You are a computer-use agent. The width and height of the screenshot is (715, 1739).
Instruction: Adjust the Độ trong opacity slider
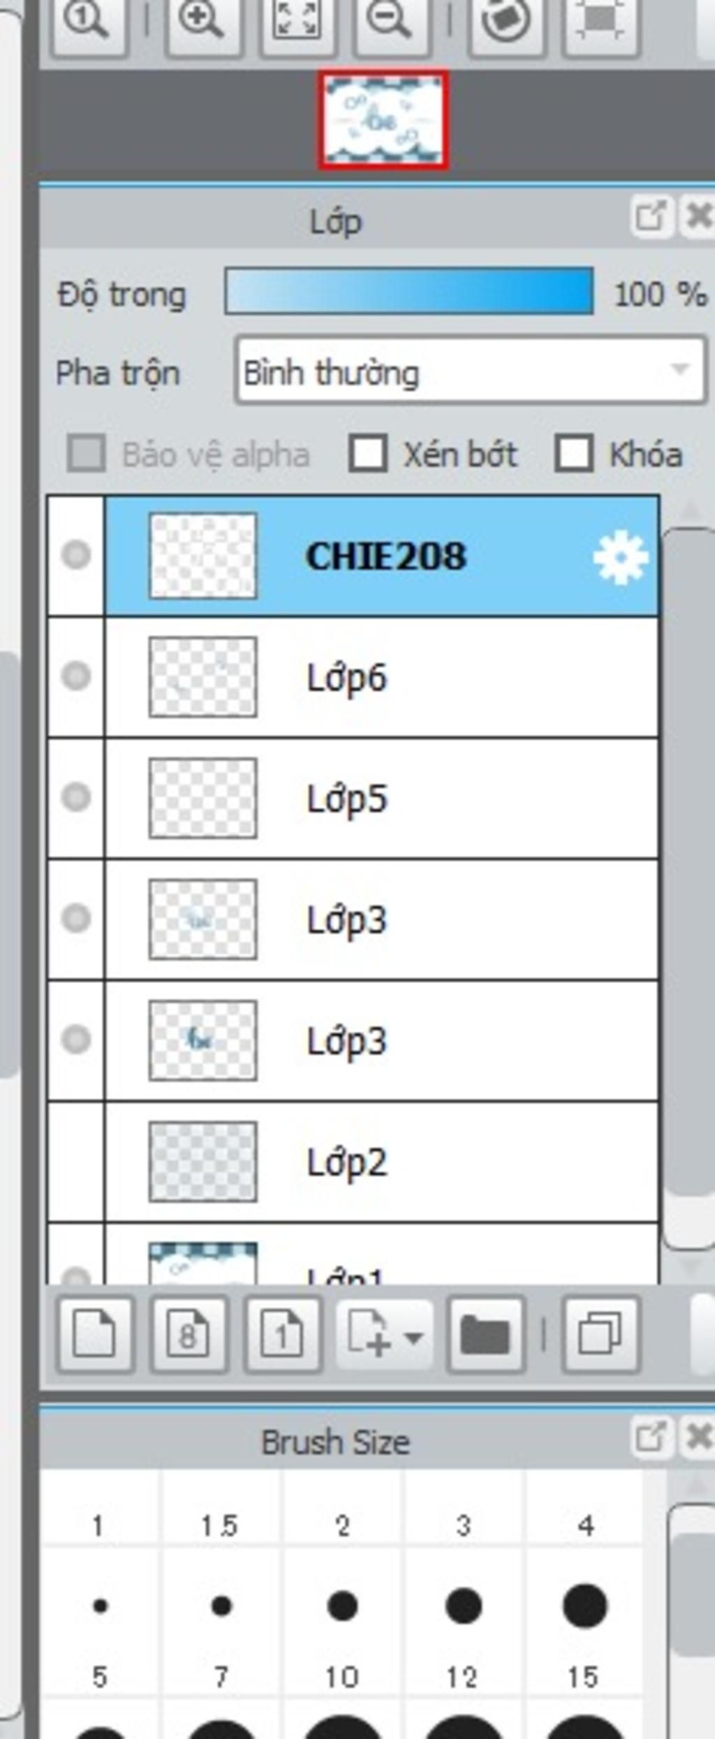(409, 291)
